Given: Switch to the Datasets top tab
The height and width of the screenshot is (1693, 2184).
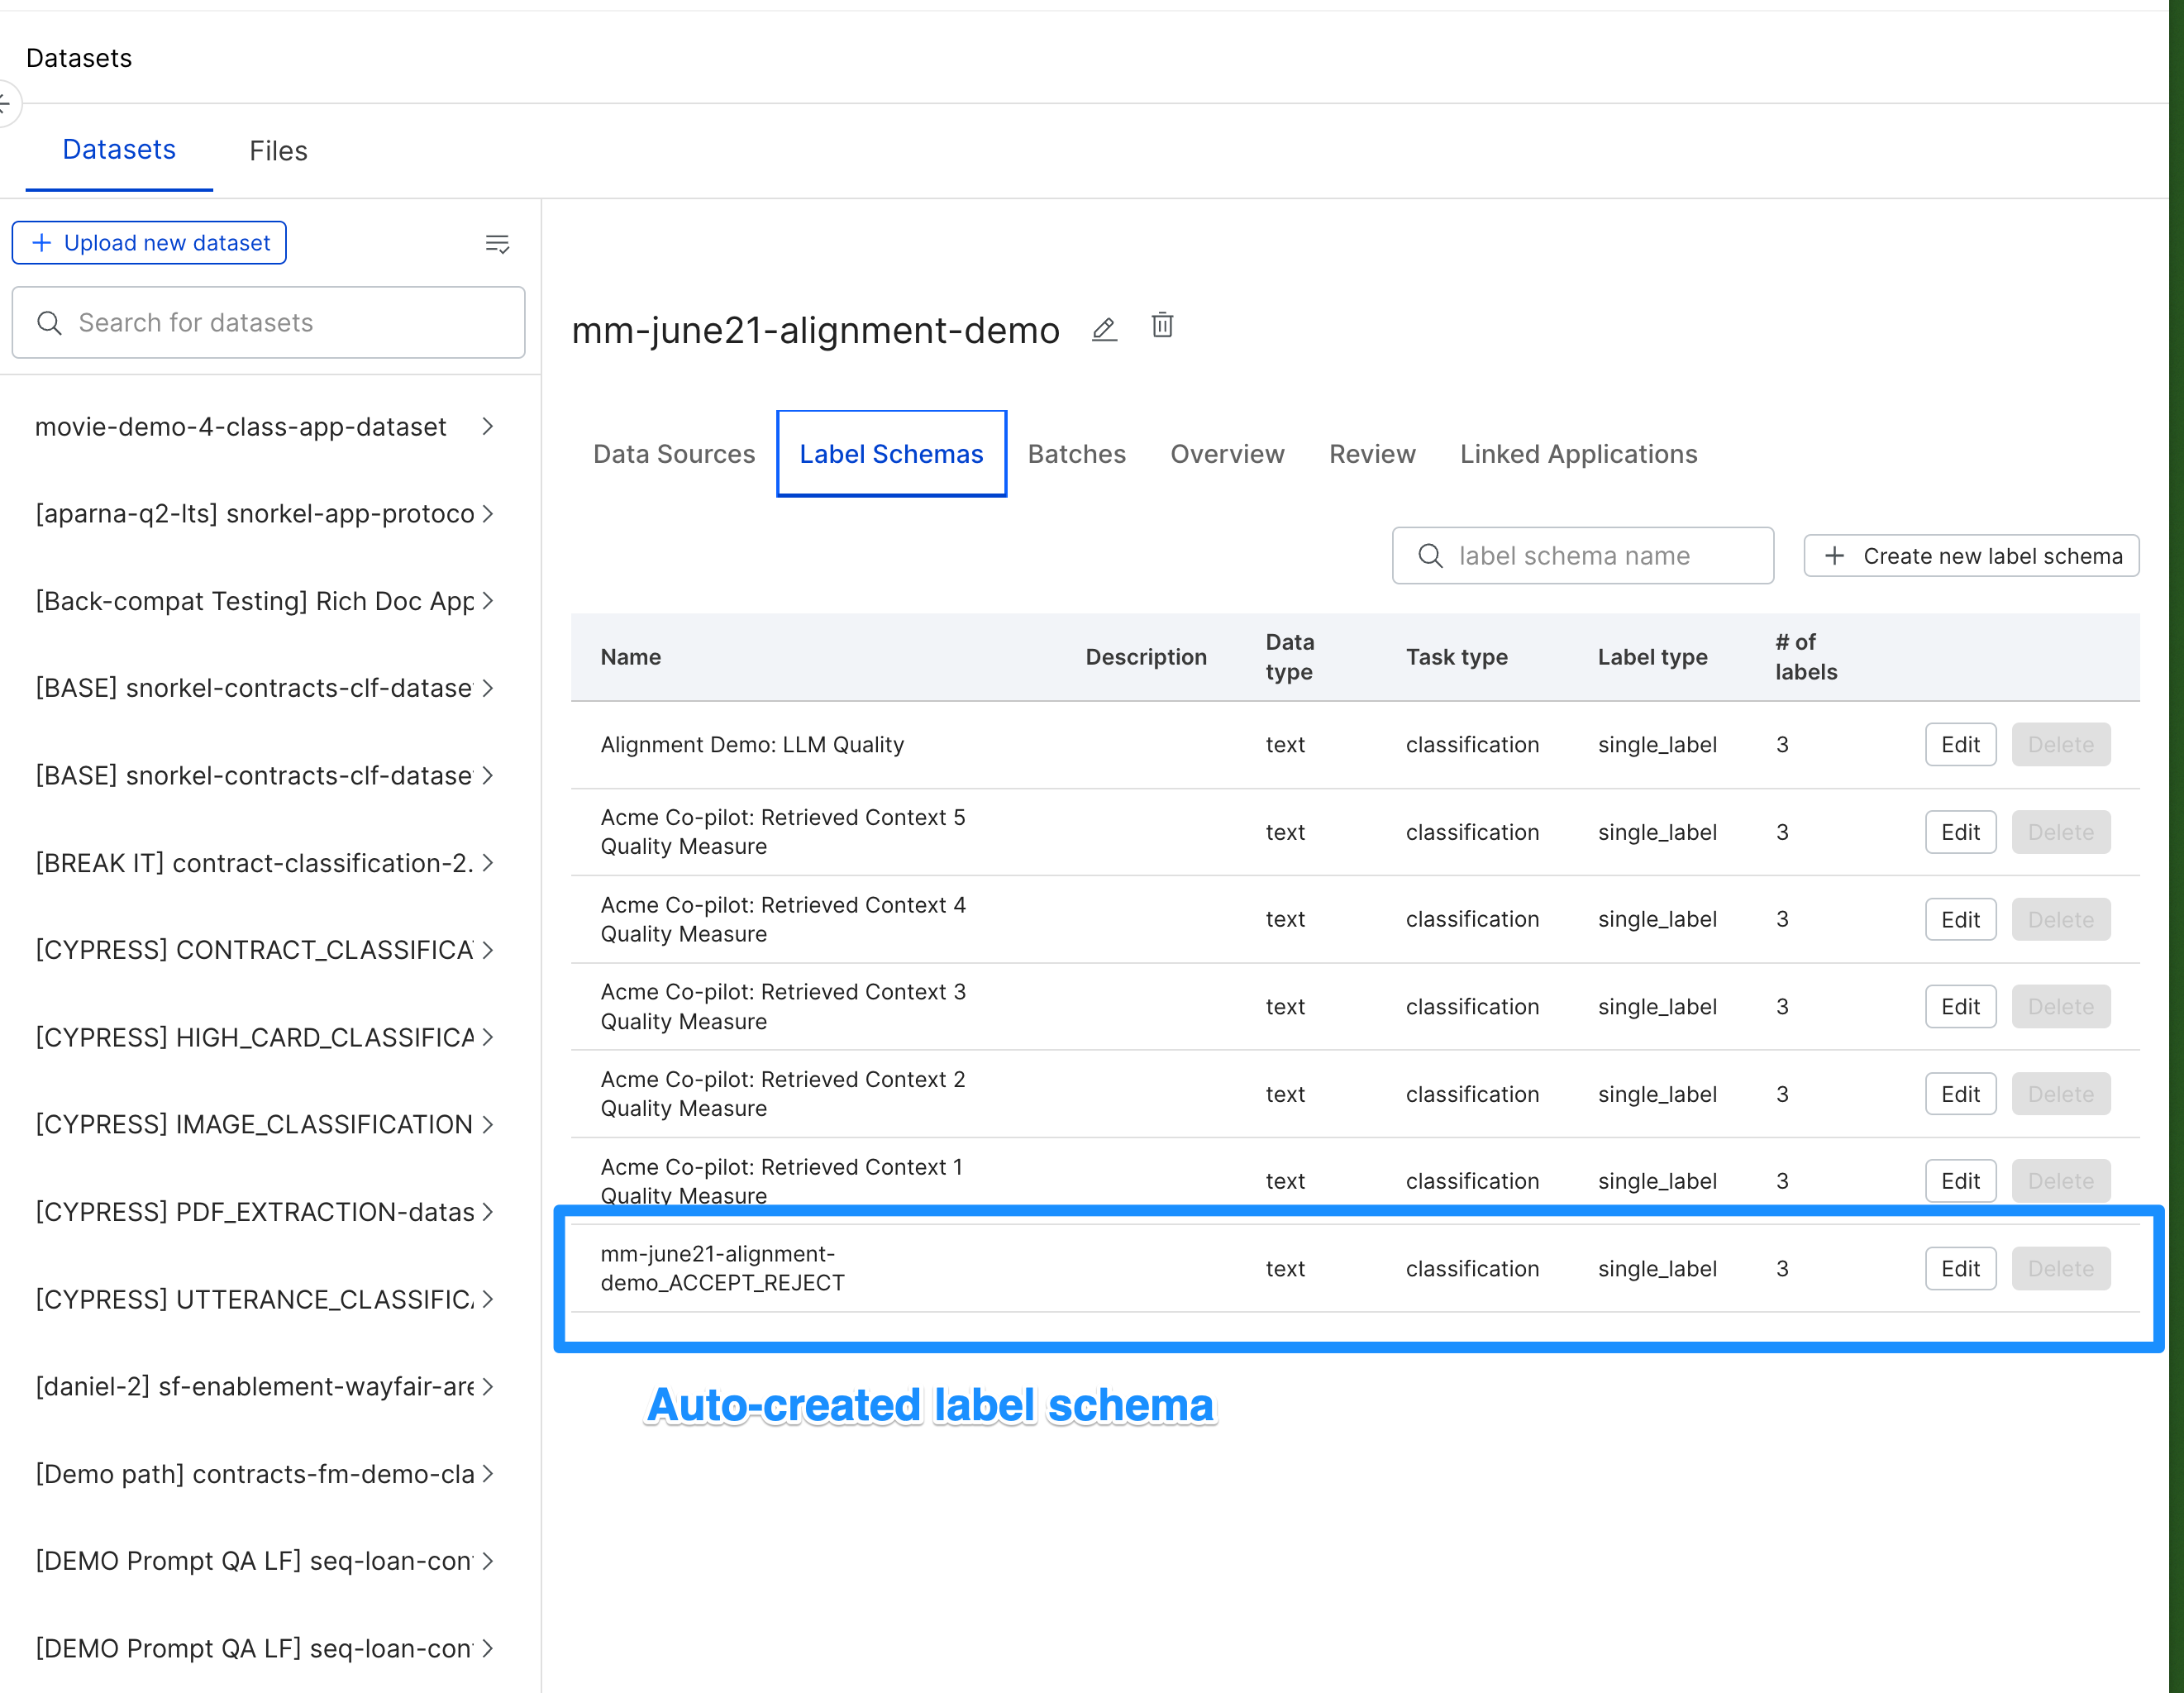Looking at the screenshot, I should 119,150.
